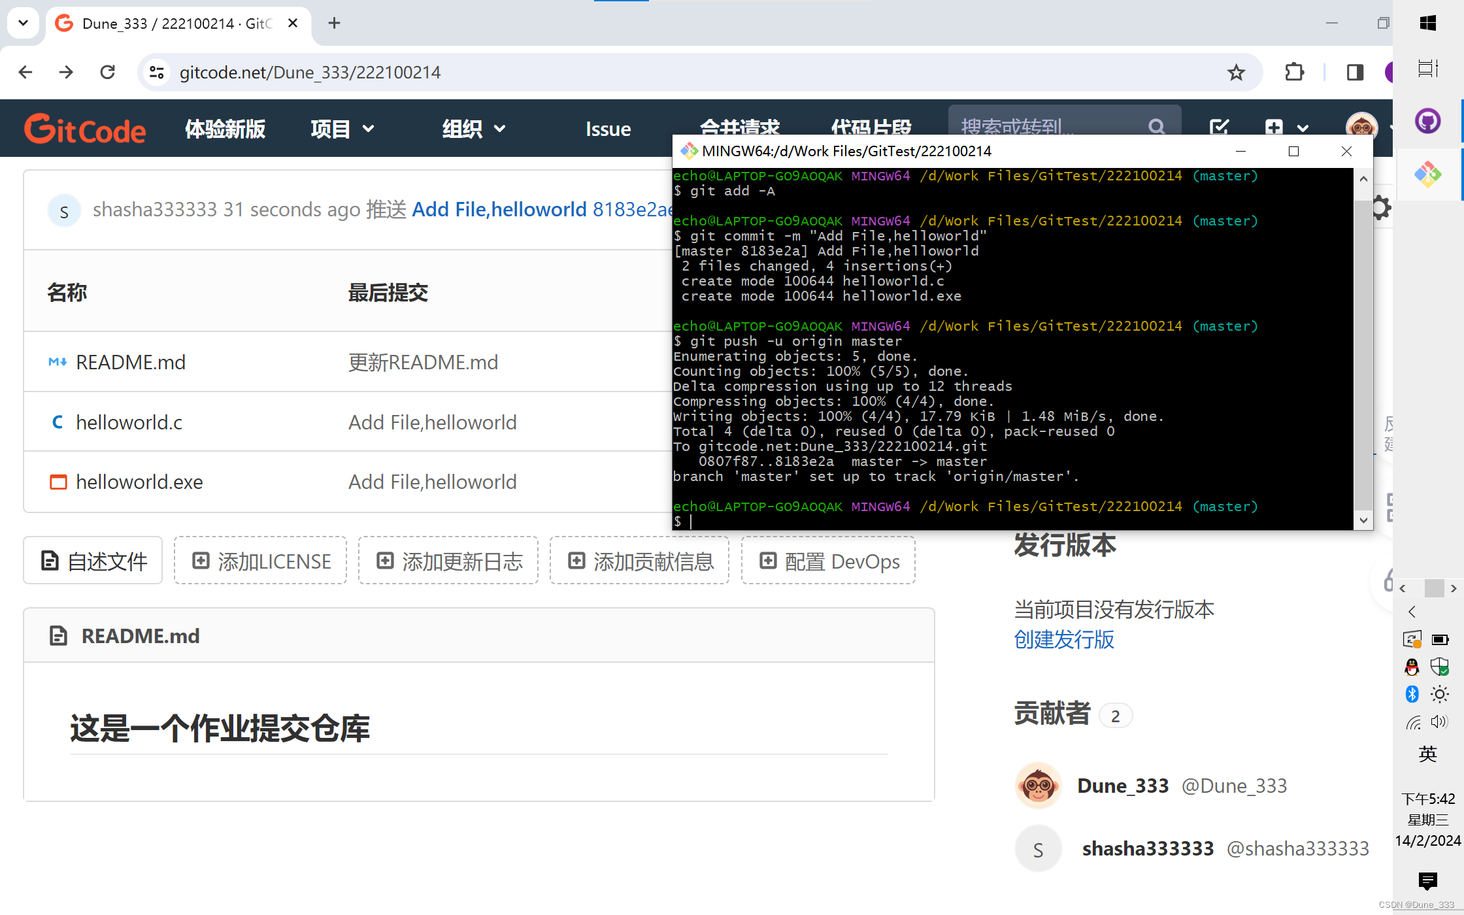Click terminal scrollbar down arrow

[1363, 520]
